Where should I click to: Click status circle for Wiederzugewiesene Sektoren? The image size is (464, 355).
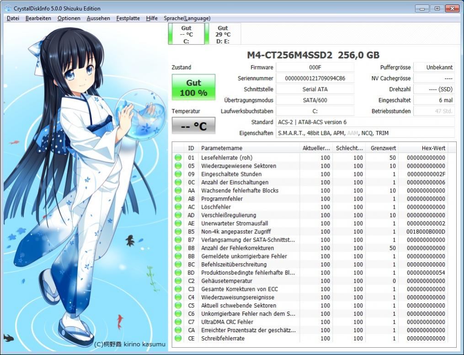click(178, 166)
